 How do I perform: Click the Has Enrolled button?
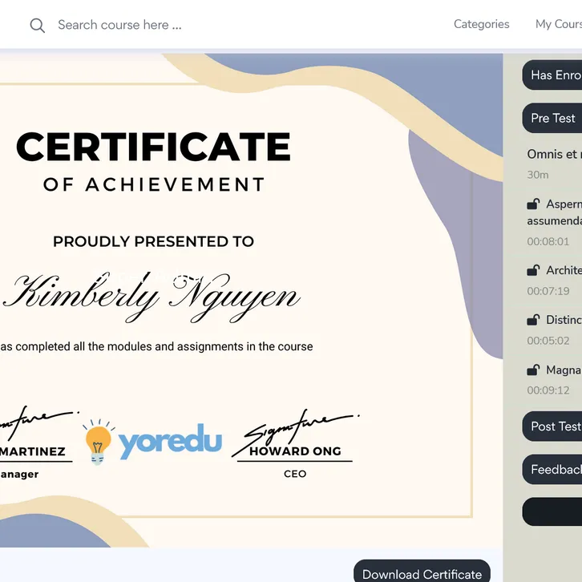tap(553, 75)
